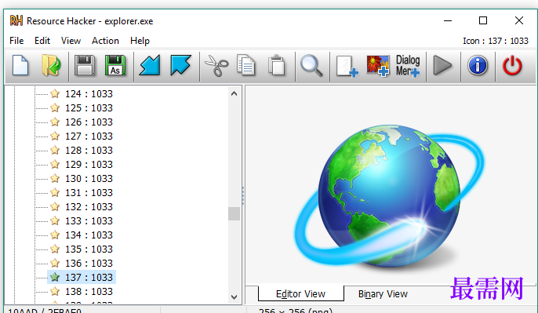
Task: Click the New blank file toolbar icon
Action: (20, 65)
